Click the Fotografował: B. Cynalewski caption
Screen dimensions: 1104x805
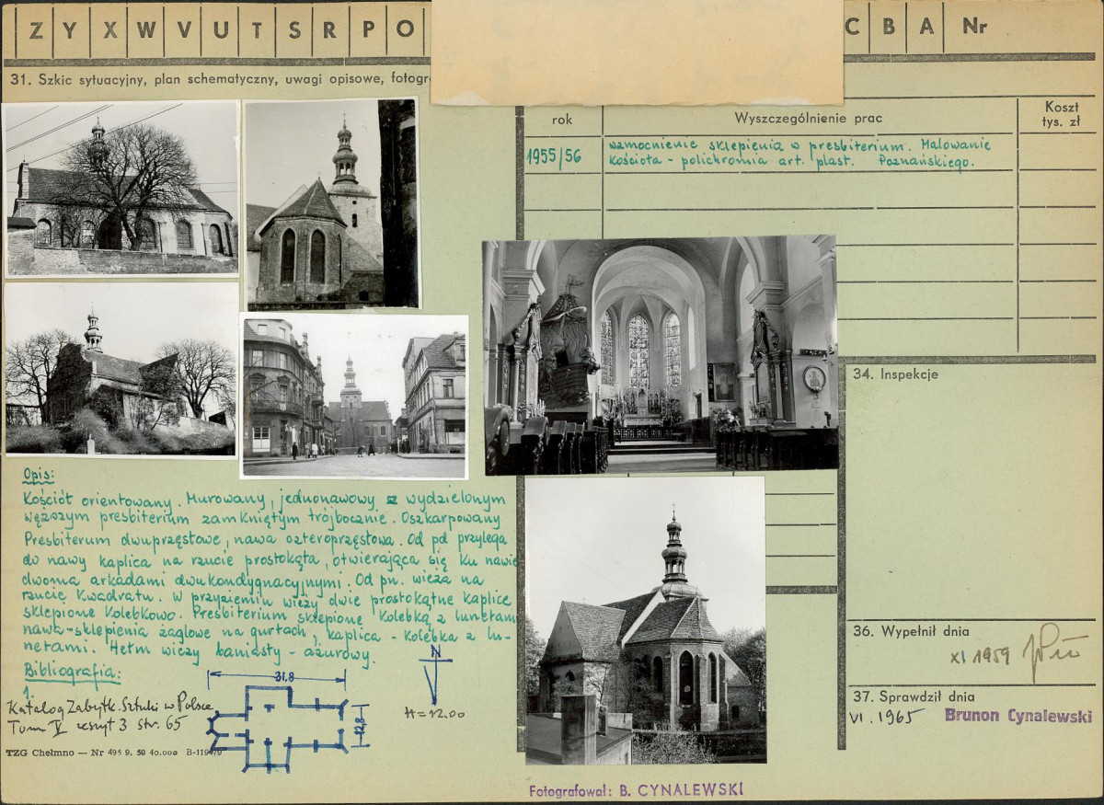click(x=636, y=789)
